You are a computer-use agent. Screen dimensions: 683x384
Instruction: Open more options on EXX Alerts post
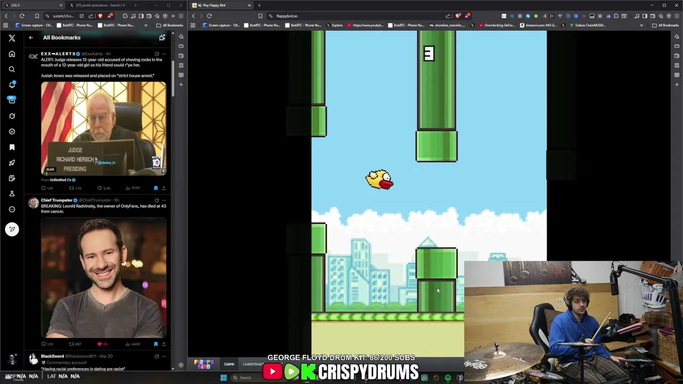click(x=164, y=54)
